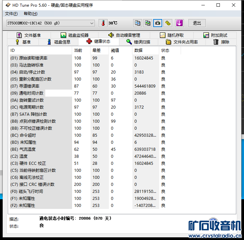Switch to the 自动噪音管理 tab
244x240 pixels.
(124, 35)
